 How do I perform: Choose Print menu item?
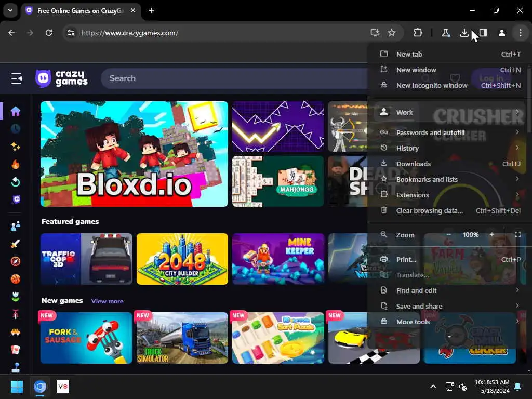(x=450, y=260)
